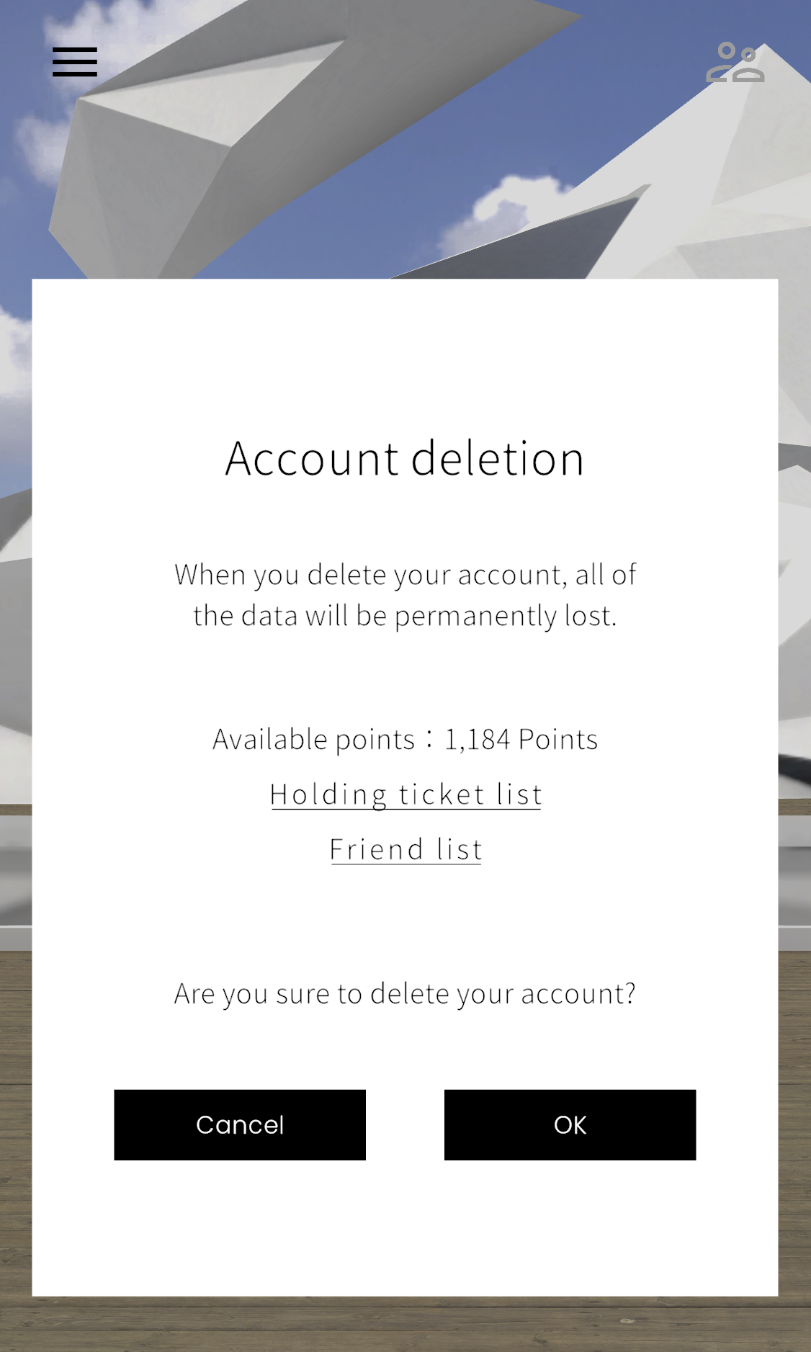Tap the wooden floor strip beneath the dialog
This screenshot has height=1352, width=811.
click(x=405, y=1325)
